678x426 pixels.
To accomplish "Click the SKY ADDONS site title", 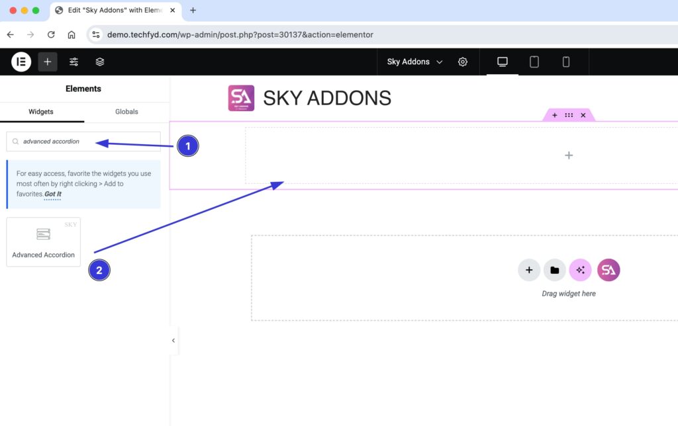I will point(327,98).
